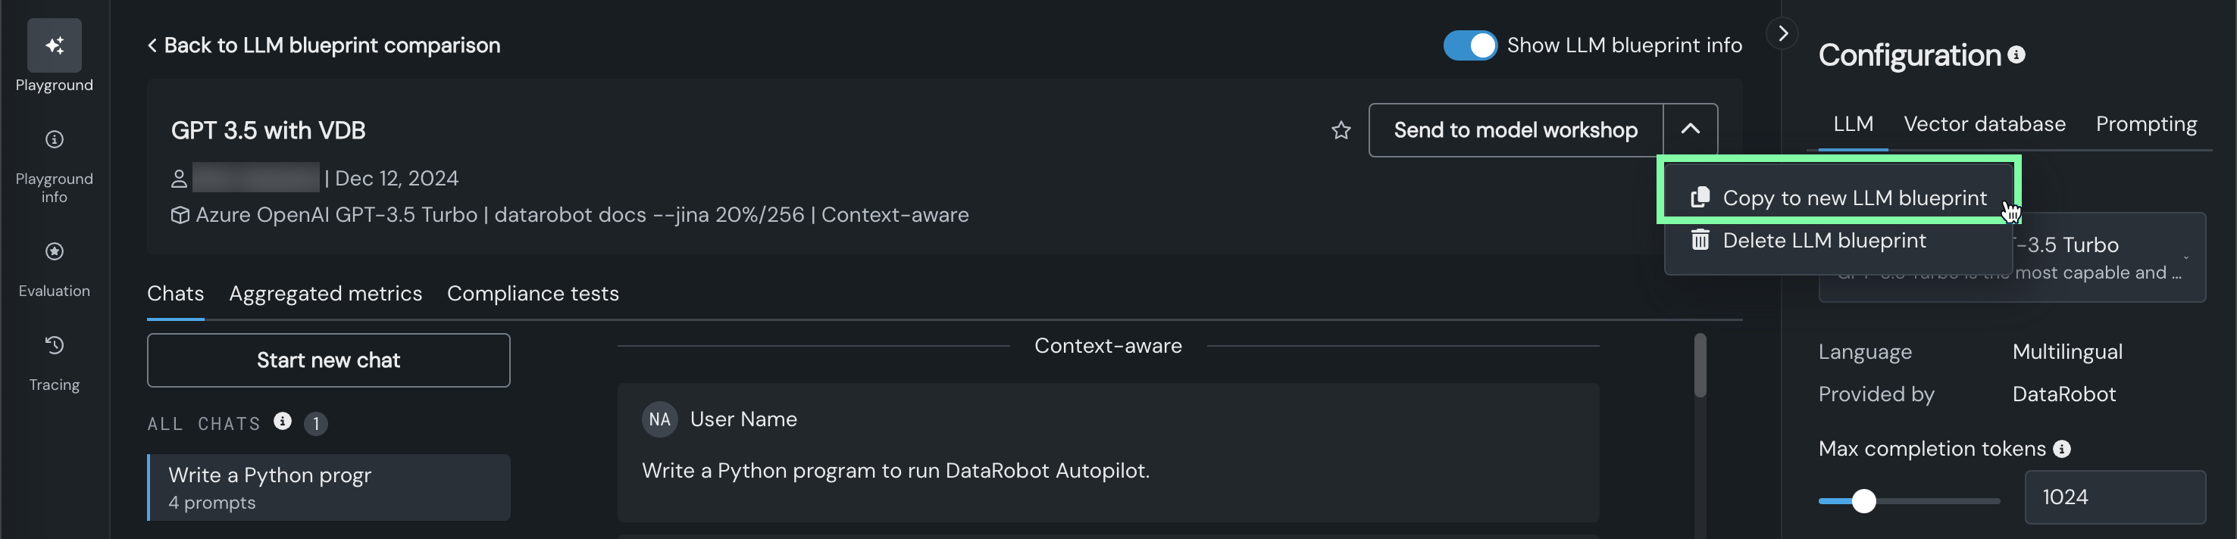Toggle Show LLM blueprint info switch
This screenshot has height=539, width=2237.
(x=1469, y=45)
